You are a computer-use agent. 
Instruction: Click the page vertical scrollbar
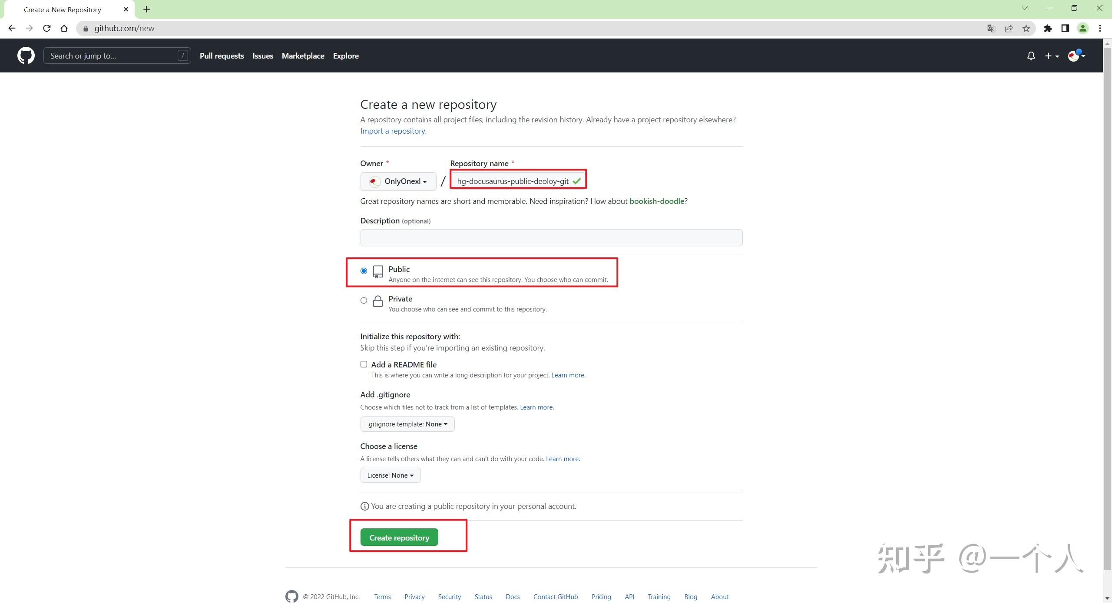click(x=1107, y=304)
